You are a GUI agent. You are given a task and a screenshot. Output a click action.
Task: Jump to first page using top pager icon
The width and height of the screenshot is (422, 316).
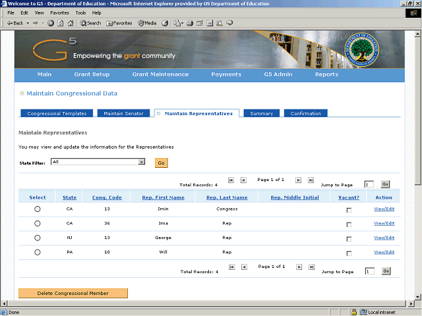pyautogui.click(x=231, y=180)
